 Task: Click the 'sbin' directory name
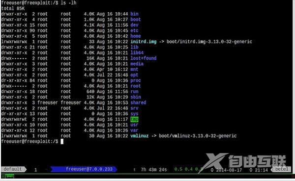(x=136, y=97)
